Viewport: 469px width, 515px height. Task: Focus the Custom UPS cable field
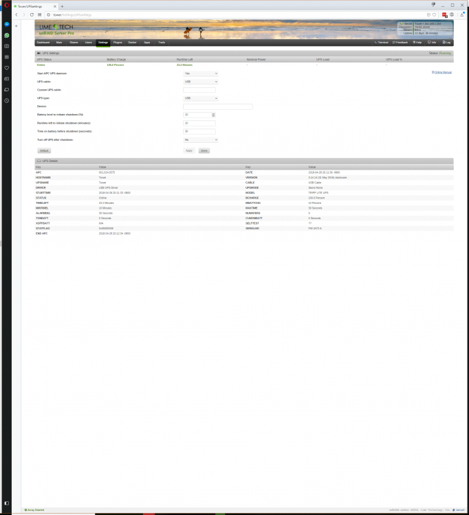pyautogui.click(x=199, y=90)
